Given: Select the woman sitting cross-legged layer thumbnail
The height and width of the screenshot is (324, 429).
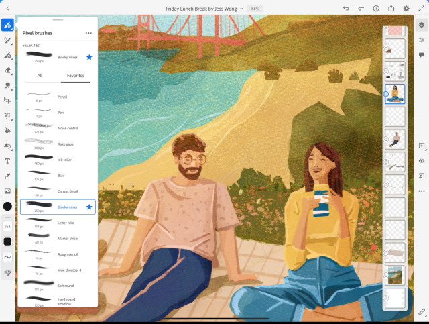Looking at the screenshot, I should (x=395, y=94).
